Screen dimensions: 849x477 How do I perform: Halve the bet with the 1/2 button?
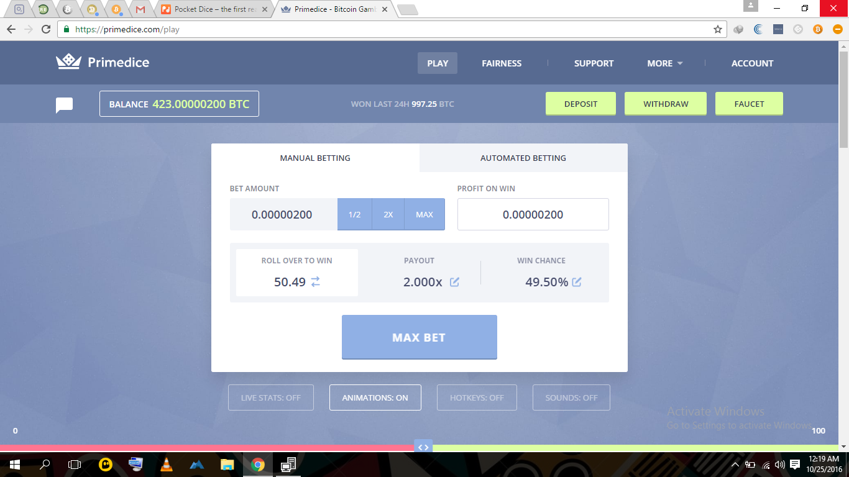[354, 214]
